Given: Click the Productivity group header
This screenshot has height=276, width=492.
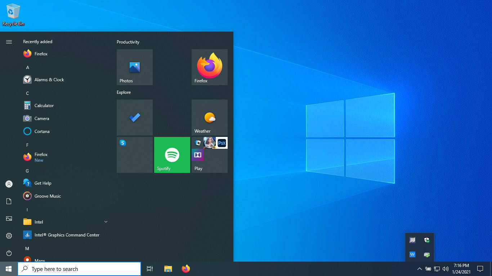Looking at the screenshot, I should [x=128, y=42].
